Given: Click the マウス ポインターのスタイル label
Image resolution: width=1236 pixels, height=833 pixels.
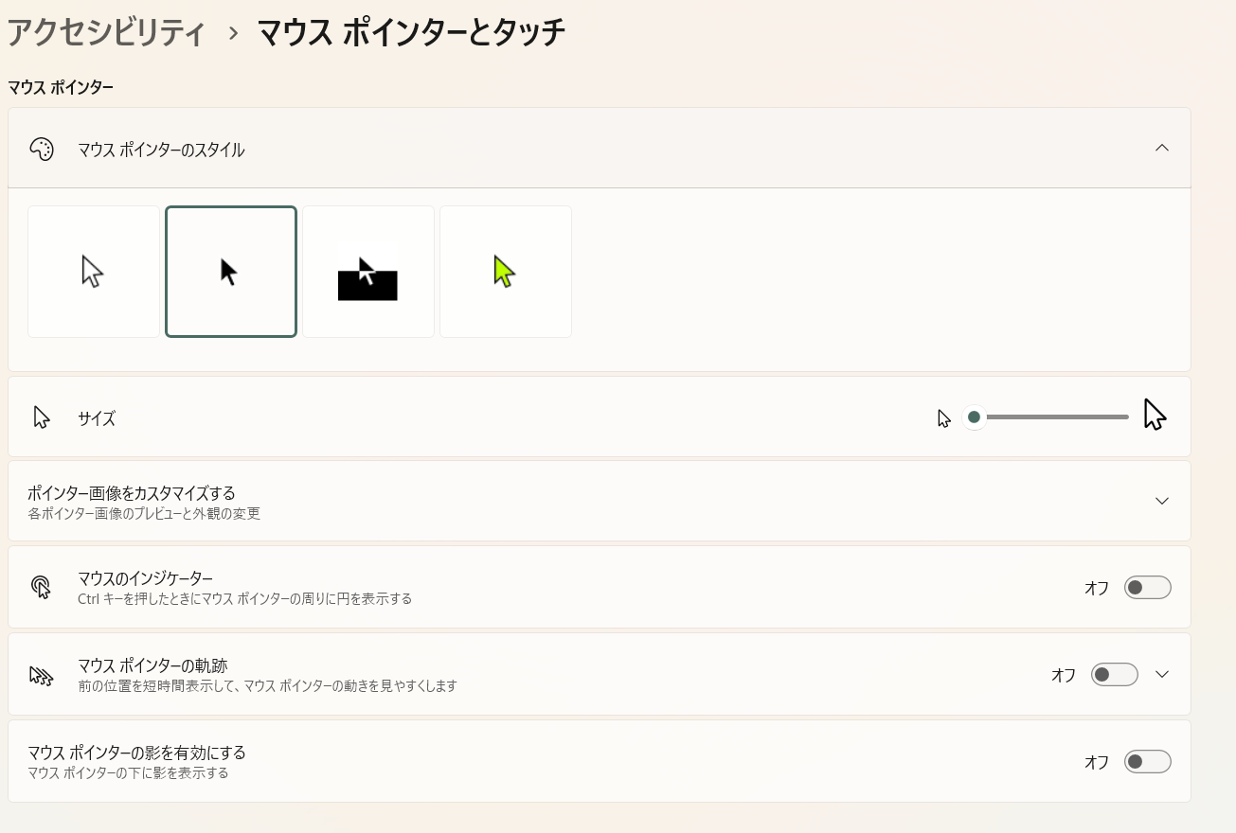Looking at the screenshot, I should pos(161,150).
